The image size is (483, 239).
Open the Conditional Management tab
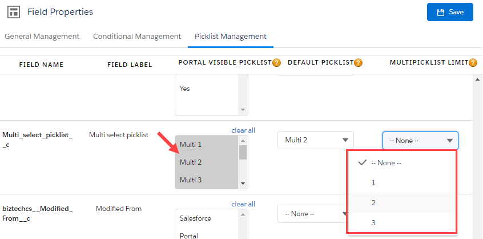pyautogui.click(x=137, y=36)
